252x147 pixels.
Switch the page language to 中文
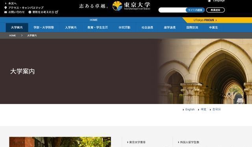pos(204,110)
